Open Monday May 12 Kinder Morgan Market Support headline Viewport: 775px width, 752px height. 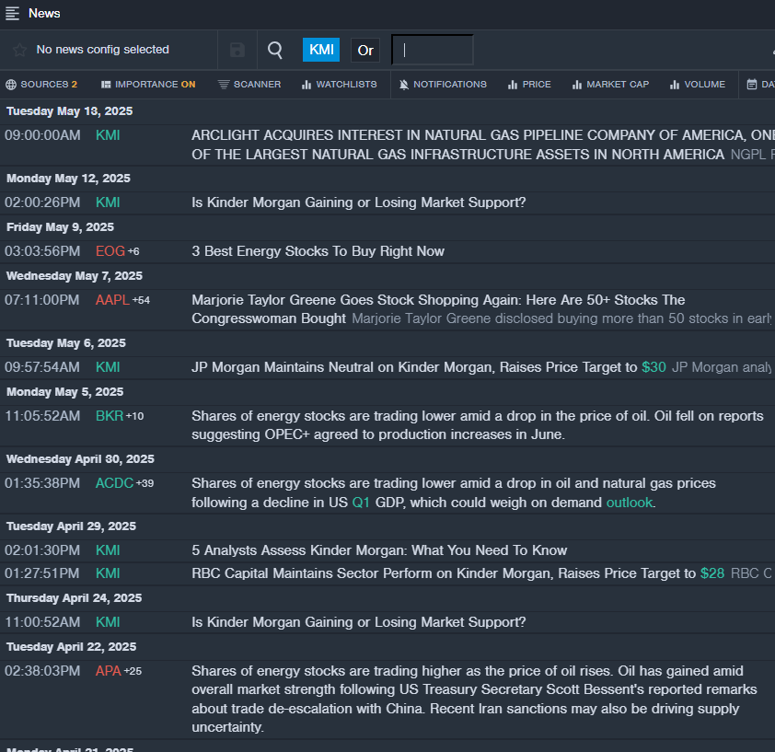[359, 202]
